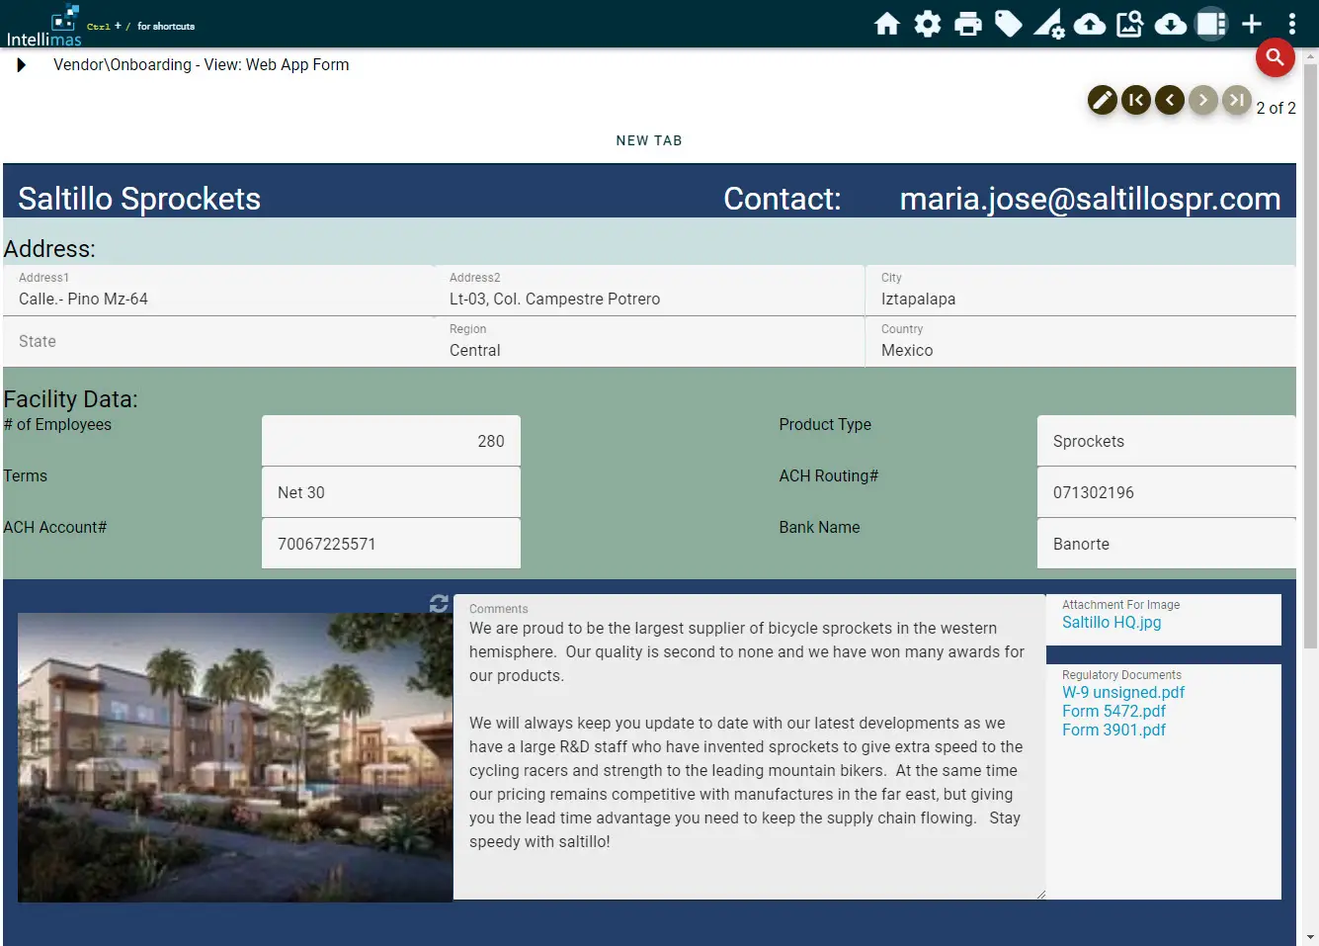Open the Settings gear icon
The width and height of the screenshot is (1319, 946).
[x=927, y=24]
